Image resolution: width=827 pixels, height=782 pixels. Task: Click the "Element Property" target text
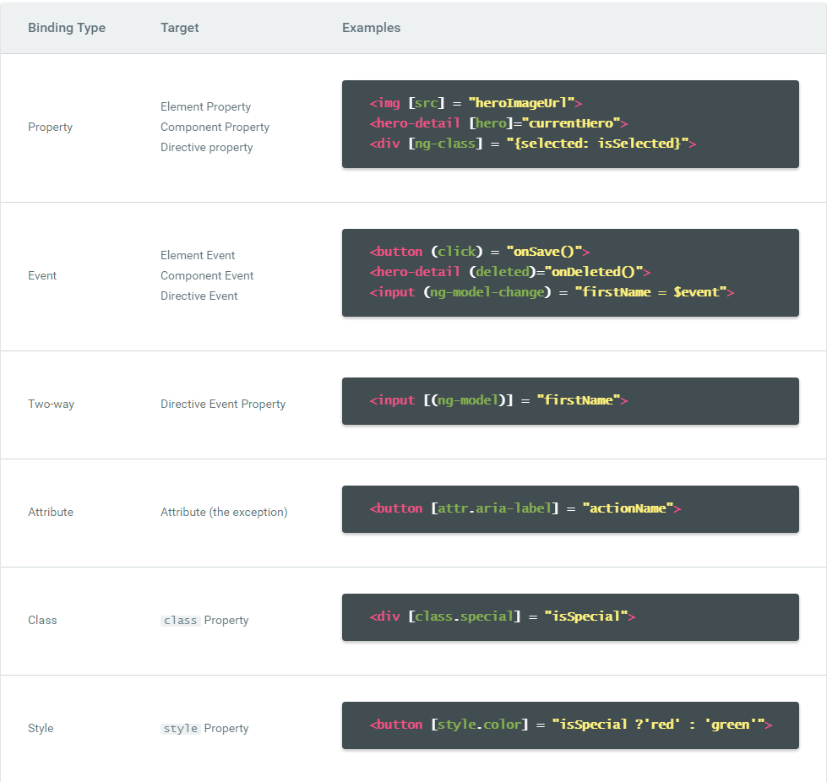pyautogui.click(x=205, y=107)
